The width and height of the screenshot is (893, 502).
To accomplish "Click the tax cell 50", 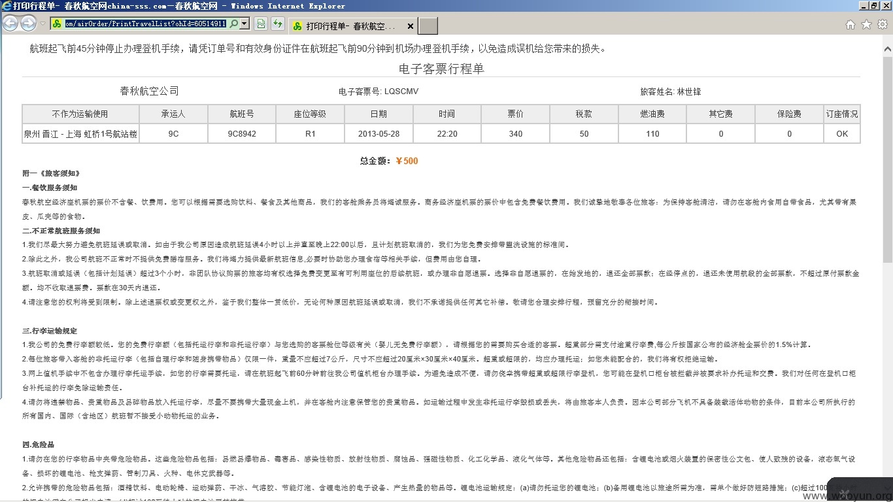I will 584,133.
